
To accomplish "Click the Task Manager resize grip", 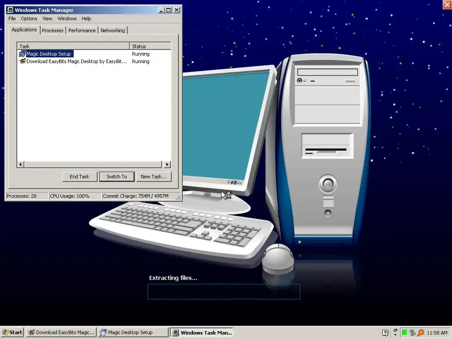I will (178, 197).
